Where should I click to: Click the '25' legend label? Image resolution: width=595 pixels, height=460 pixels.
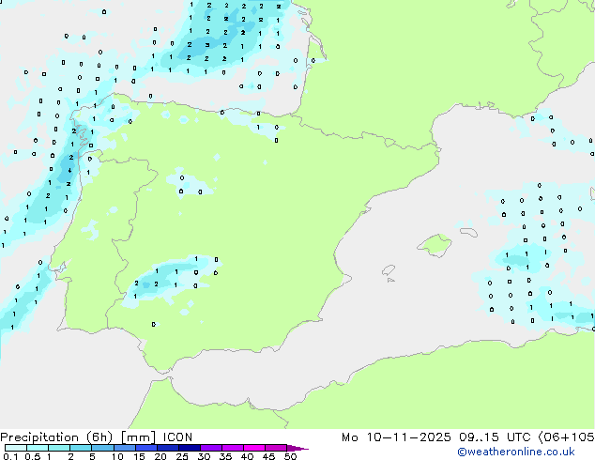pyautogui.click(x=182, y=456)
